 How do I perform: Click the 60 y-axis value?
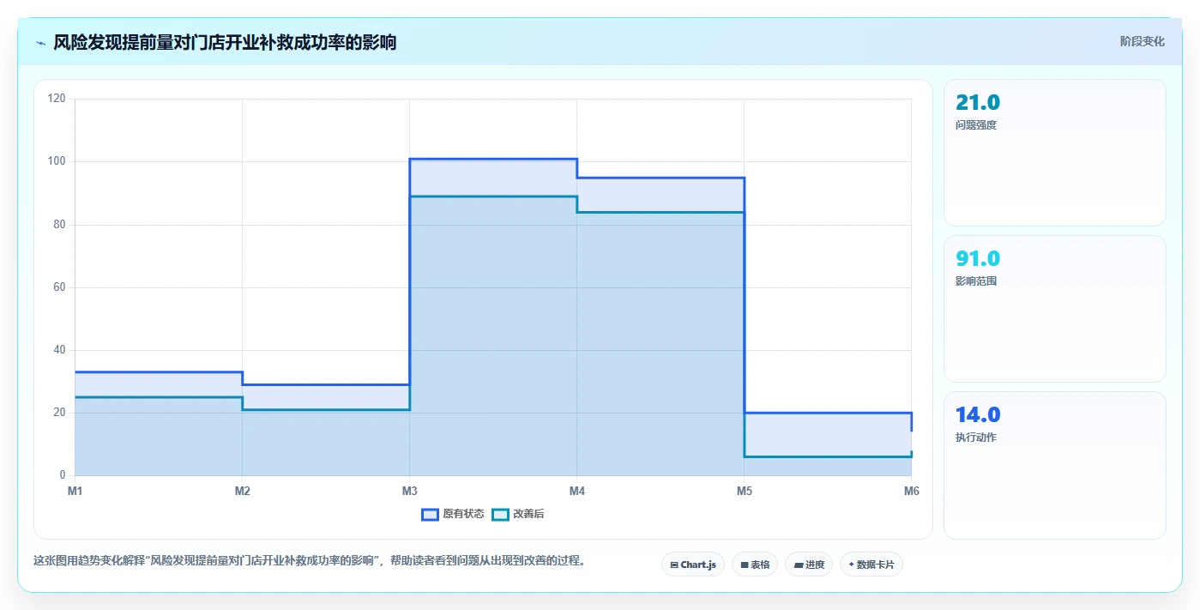59,287
